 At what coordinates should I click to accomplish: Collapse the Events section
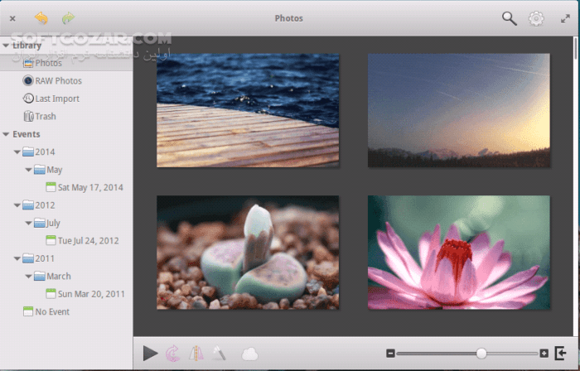click(6, 134)
